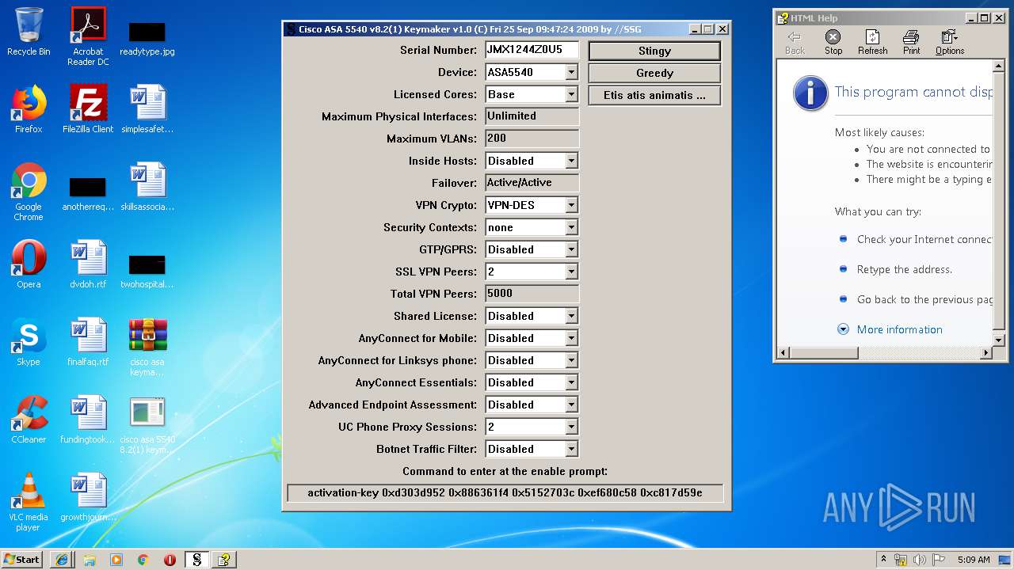Click Back arrow in HTML Help
The width and height of the screenshot is (1014, 570).
click(x=795, y=42)
